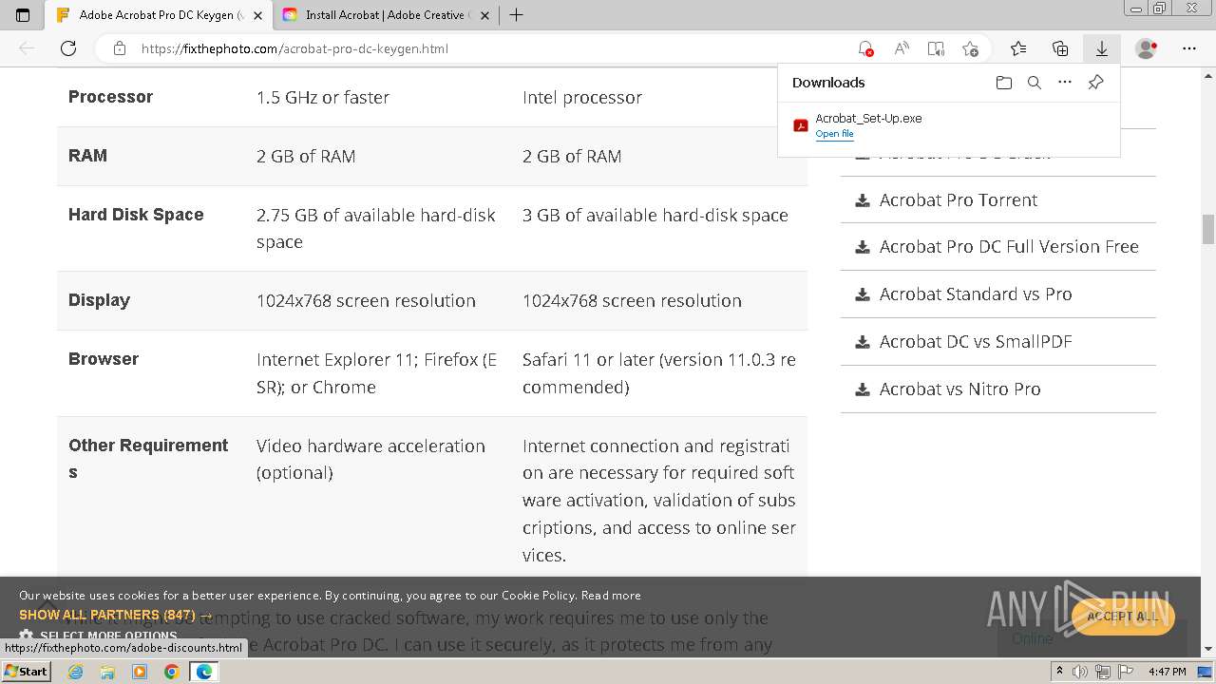The image size is (1216, 684).
Task: Click the back navigation arrow
Action: coord(27,48)
